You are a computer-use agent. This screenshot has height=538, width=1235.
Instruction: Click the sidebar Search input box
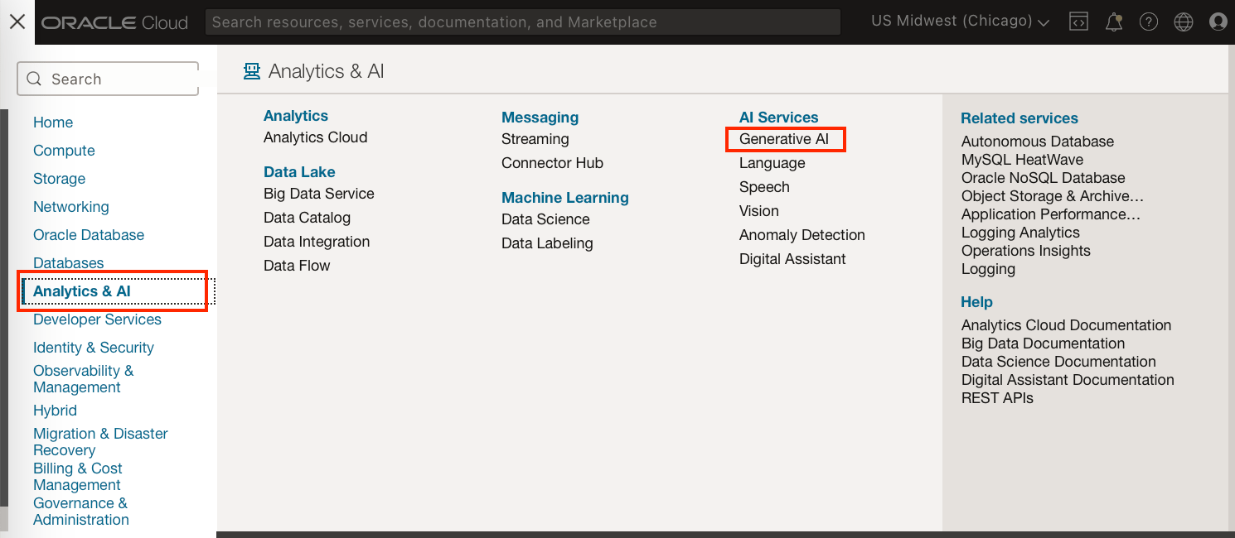(108, 78)
